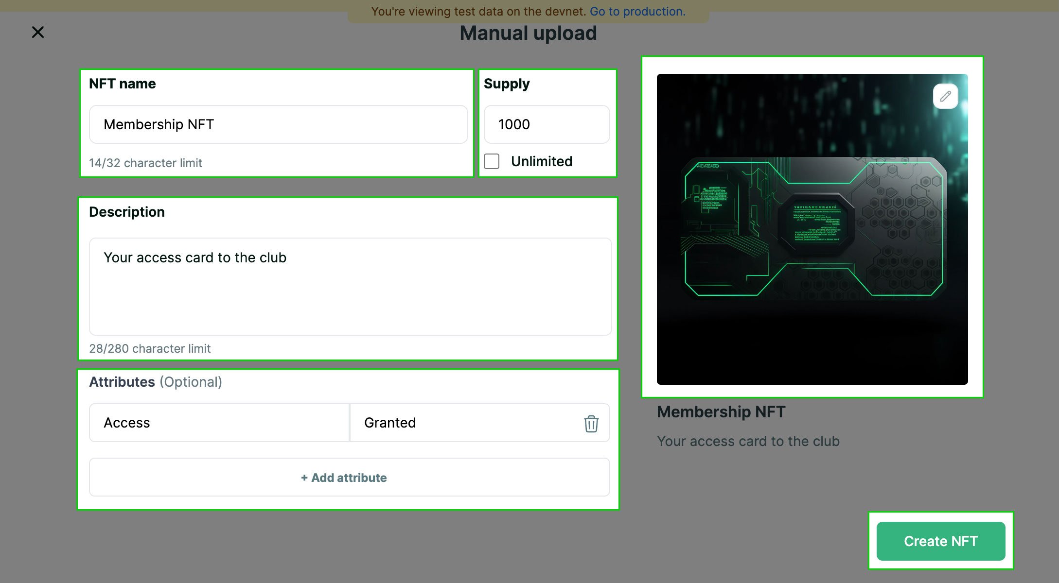Click the Create NFT button

click(940, 541)
